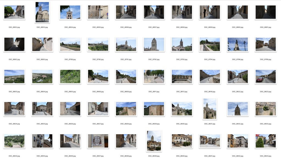
Task: Select the DSC_9662.jpg thumbnail
Action: tap(14, 44)
